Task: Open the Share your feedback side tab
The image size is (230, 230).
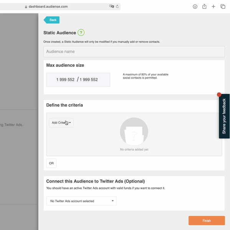Action: point(224,116)
